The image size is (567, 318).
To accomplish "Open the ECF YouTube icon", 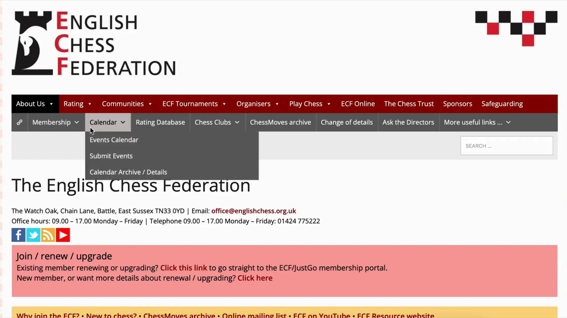I will click(x=63, y=235).
